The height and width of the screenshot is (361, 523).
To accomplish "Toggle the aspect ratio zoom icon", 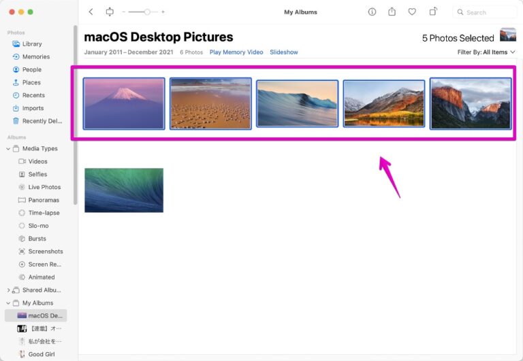I will tap(110, 12).
